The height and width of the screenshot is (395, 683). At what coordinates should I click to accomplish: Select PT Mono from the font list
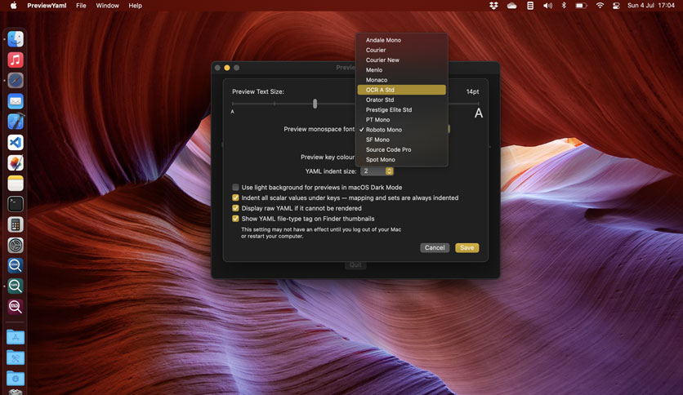[x=402, y=120]
